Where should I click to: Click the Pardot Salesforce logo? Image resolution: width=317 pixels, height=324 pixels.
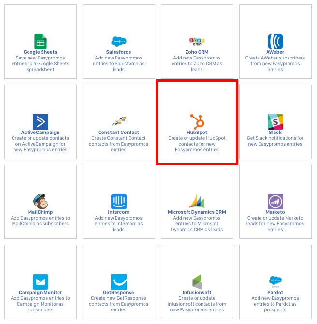point(275,281)
